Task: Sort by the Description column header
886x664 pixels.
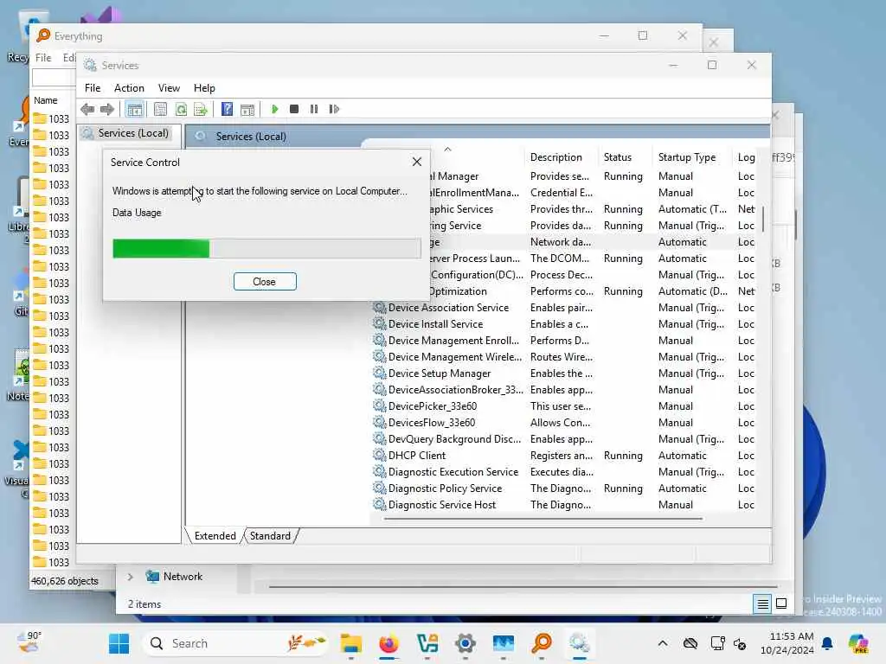Action: [556, 157]
